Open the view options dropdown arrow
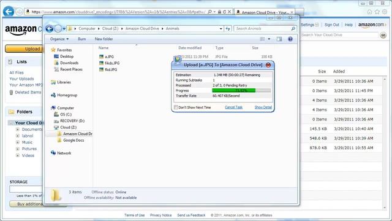The width and height of the screenshot is (392, 221). point(269,39)
